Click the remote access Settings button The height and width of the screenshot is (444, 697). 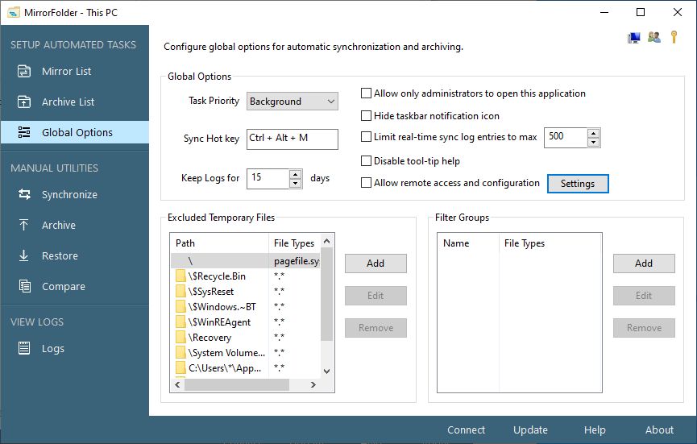tap(578, 184)
